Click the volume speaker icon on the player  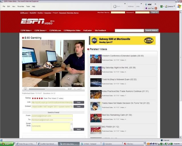pos(75,89)
